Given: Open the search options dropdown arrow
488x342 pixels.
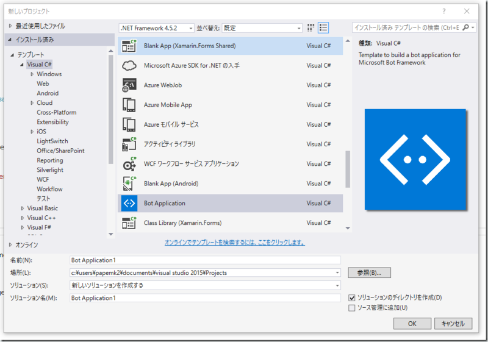Looking at the screenshot, I should [x=473, y=27].
